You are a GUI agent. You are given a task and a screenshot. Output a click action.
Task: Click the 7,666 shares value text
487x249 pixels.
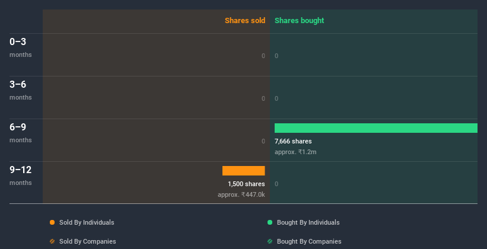(293, 141)
